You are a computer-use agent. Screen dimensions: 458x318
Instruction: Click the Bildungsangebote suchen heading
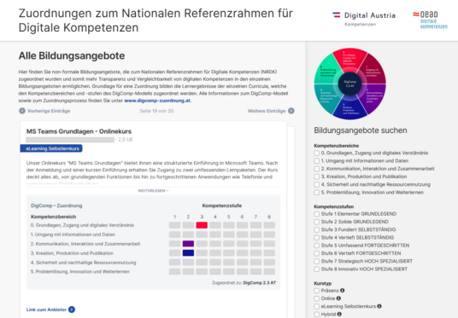pyautogui.click(x=361, y=130)
